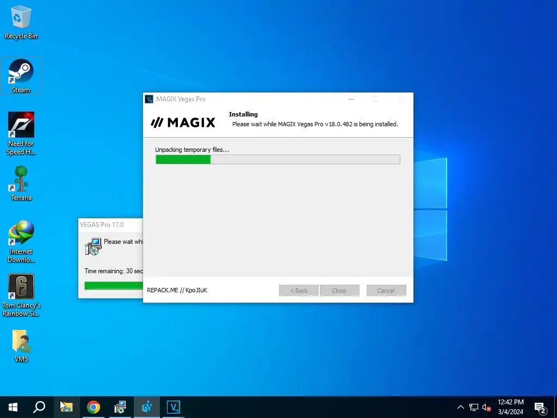Screen dimensions: 557x418
Task: Click the 'Unpacking temporary files...' status text
Action: 192,150
